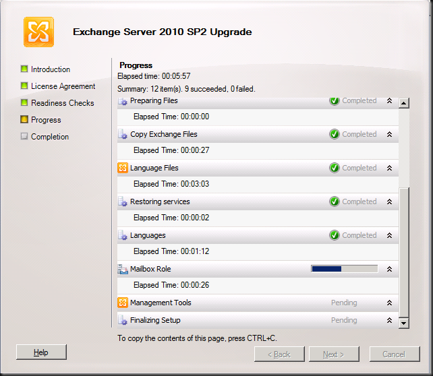The height and width of the screenshot is (376, 433).
Task: Click Elapsed Time 00:00:26 under Mailbox Role
Action: click(x=171, y=285)
